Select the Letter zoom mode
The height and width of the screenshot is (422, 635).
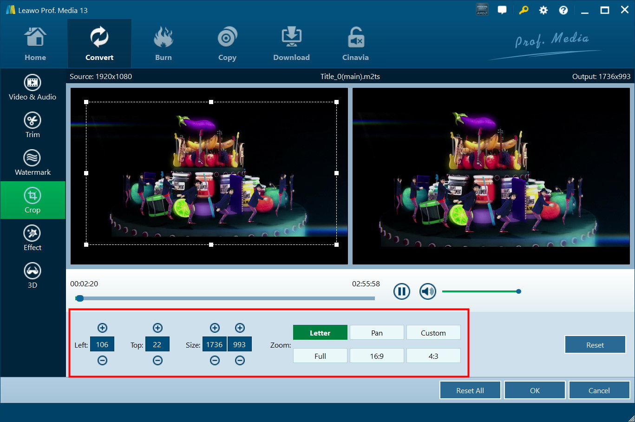click(x=320, y=333)
